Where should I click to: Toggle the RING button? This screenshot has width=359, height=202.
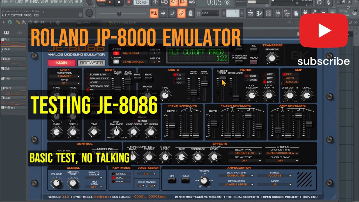137,79
